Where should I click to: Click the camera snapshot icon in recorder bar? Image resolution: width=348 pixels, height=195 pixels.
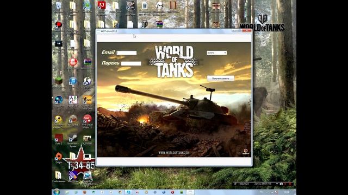(x=281, y=184)
